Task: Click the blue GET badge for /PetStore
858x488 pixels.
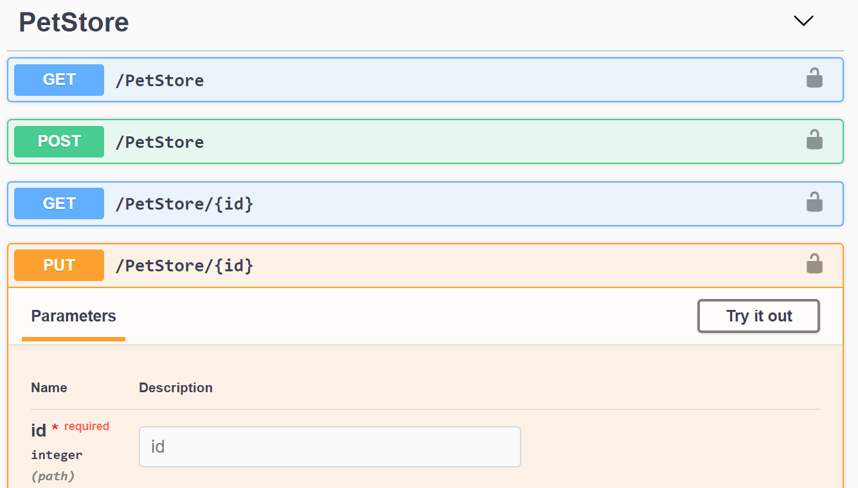Action: (x=59, y=80)
